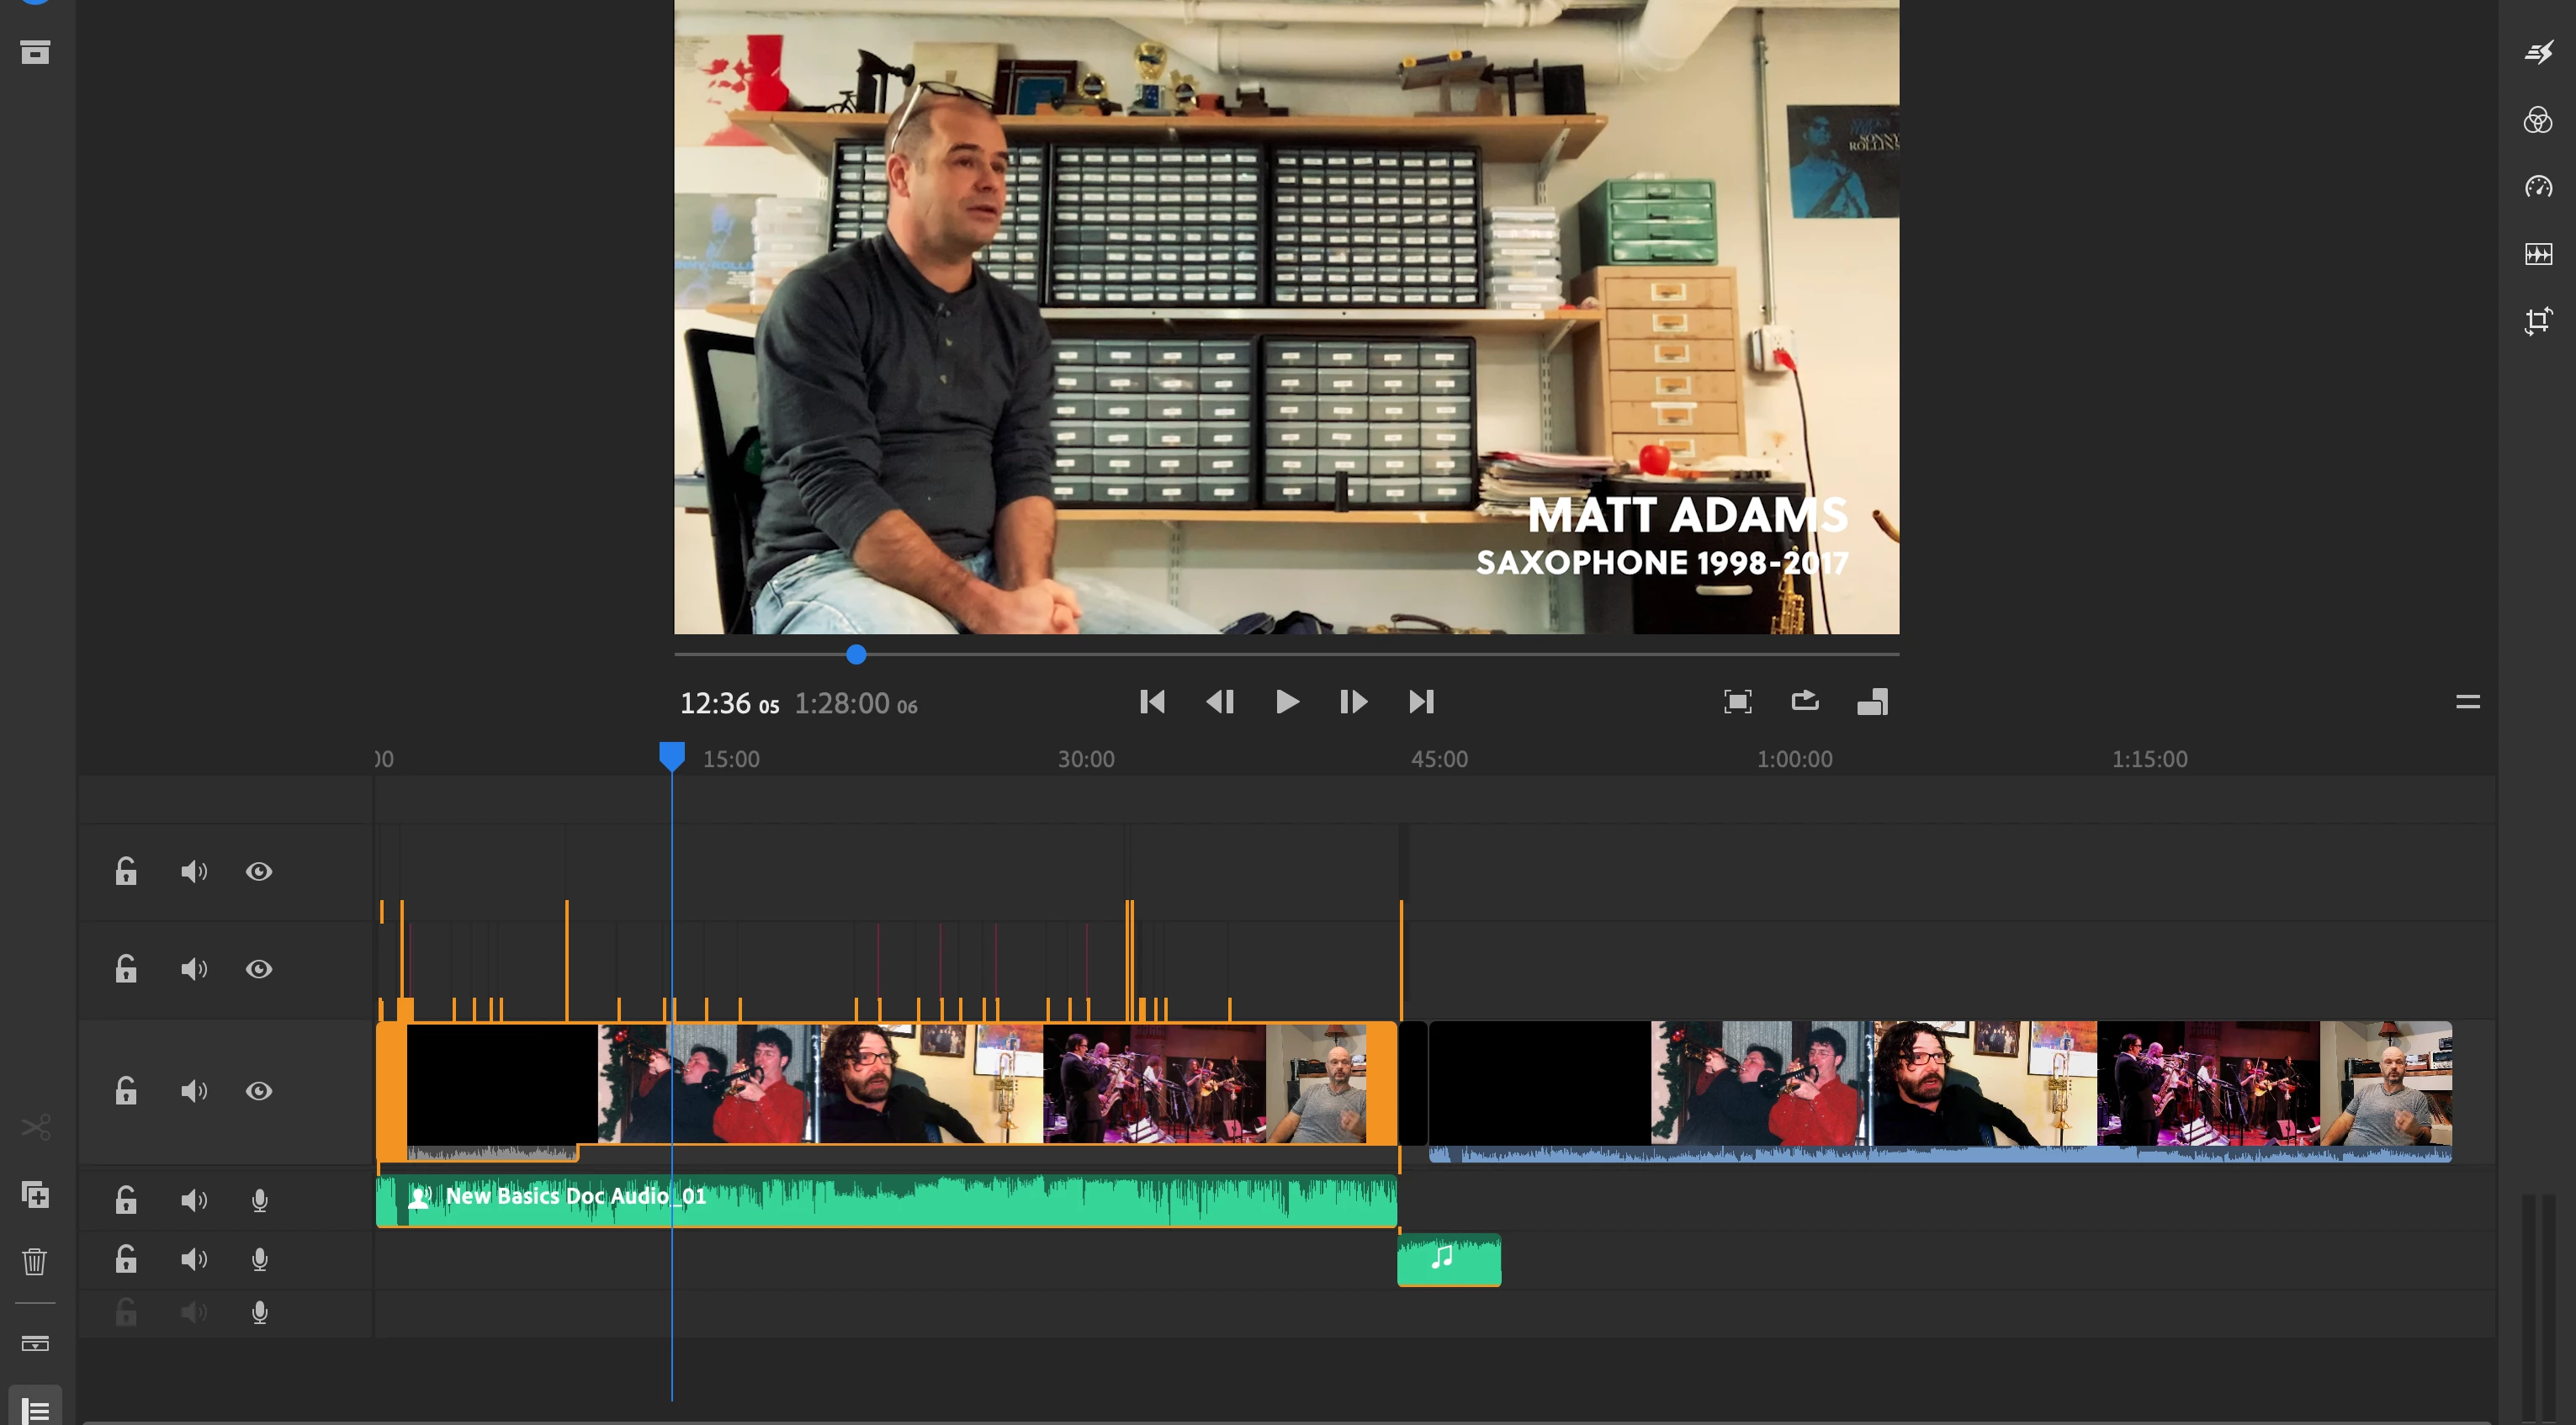Click the trash Delete icon
This screenshot has height=1425, width=2576.
click(x=35, y=1261)
